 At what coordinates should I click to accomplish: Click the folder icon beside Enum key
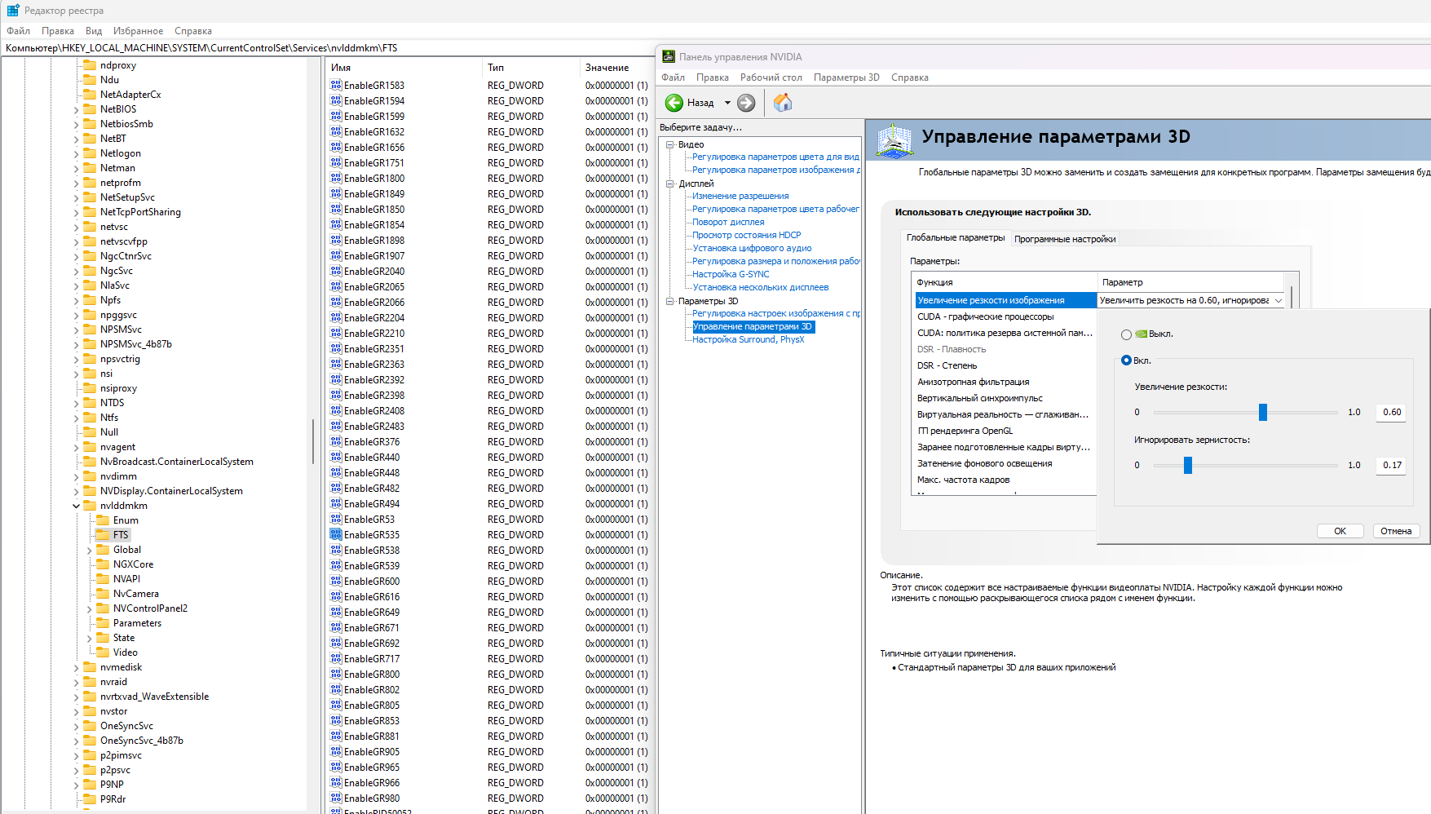103,520
